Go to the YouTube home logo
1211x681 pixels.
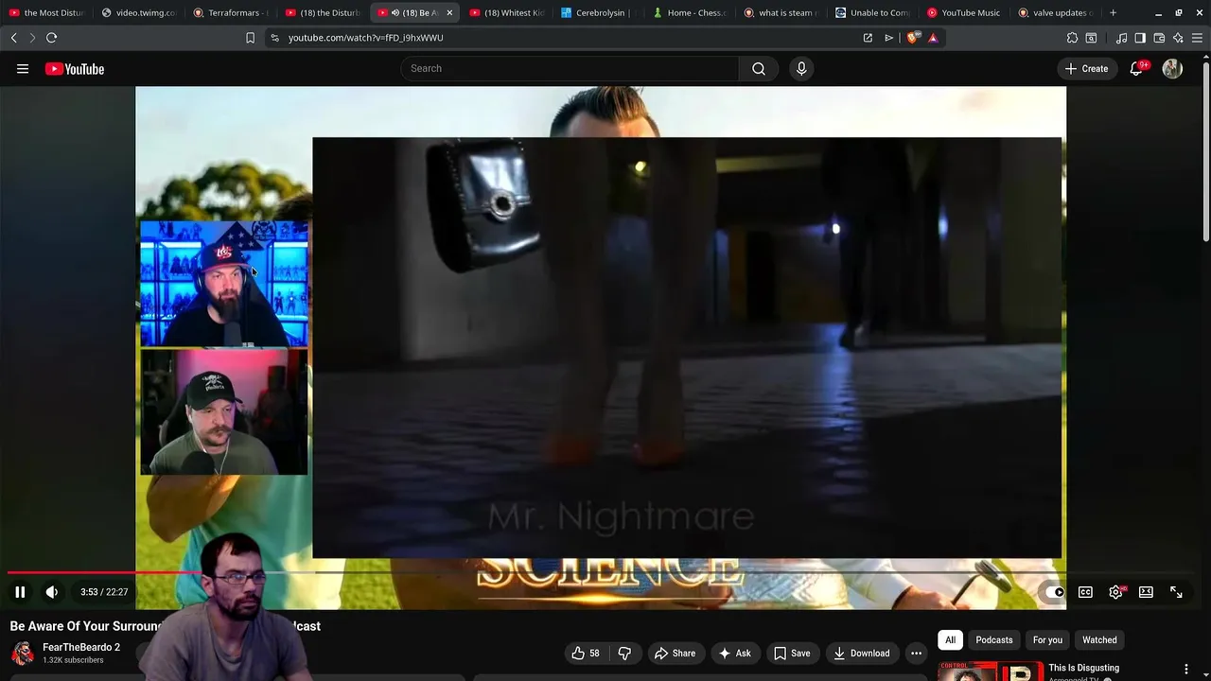pyautogui.click(x=75, y=69)
